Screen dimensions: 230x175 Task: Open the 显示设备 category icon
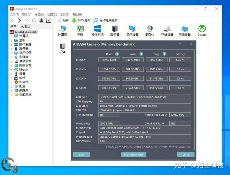pos(132,31)
